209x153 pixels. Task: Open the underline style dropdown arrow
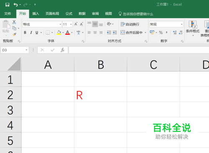(x=41, y=33)
